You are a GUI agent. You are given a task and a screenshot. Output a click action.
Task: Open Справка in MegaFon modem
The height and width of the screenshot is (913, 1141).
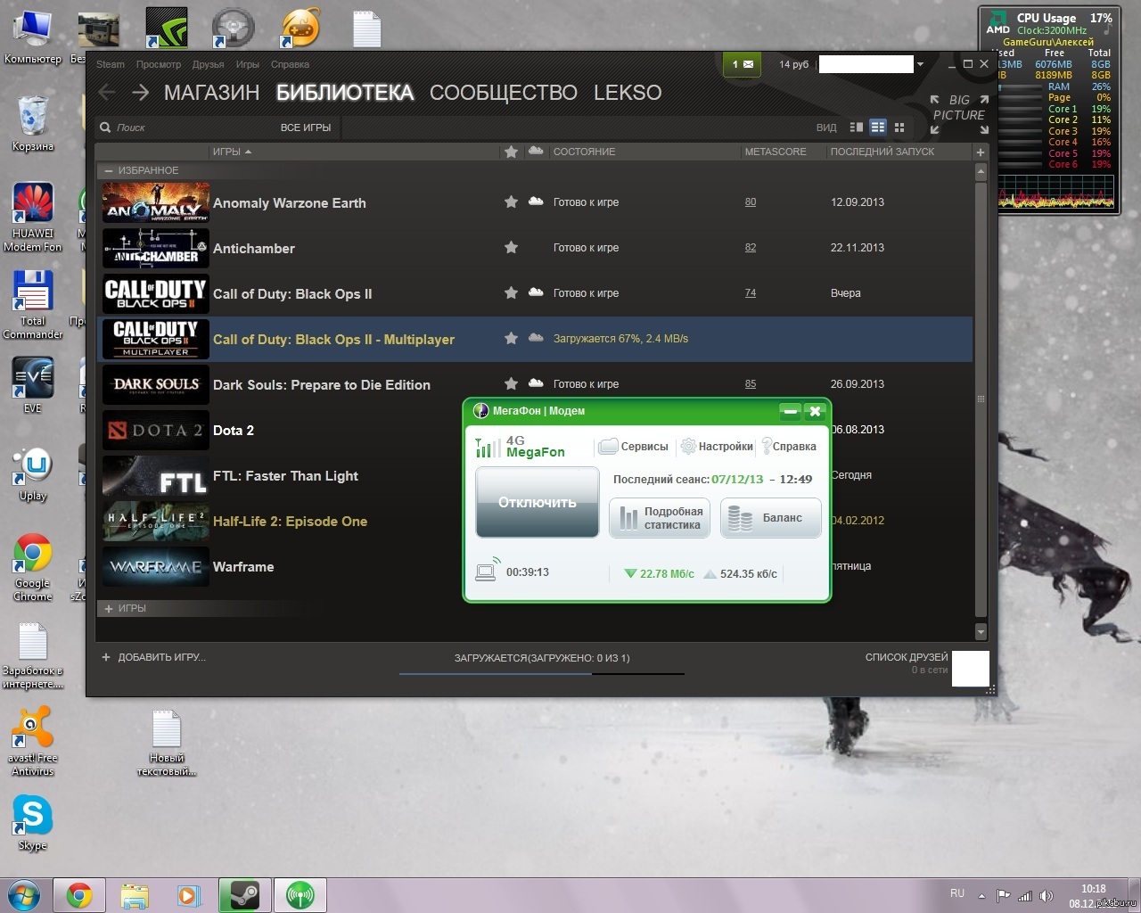789,446
